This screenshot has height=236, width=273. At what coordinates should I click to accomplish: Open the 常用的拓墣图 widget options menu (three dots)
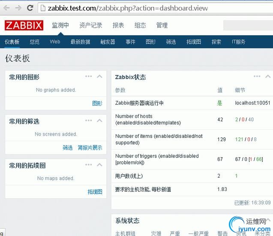tap(88, 165)
